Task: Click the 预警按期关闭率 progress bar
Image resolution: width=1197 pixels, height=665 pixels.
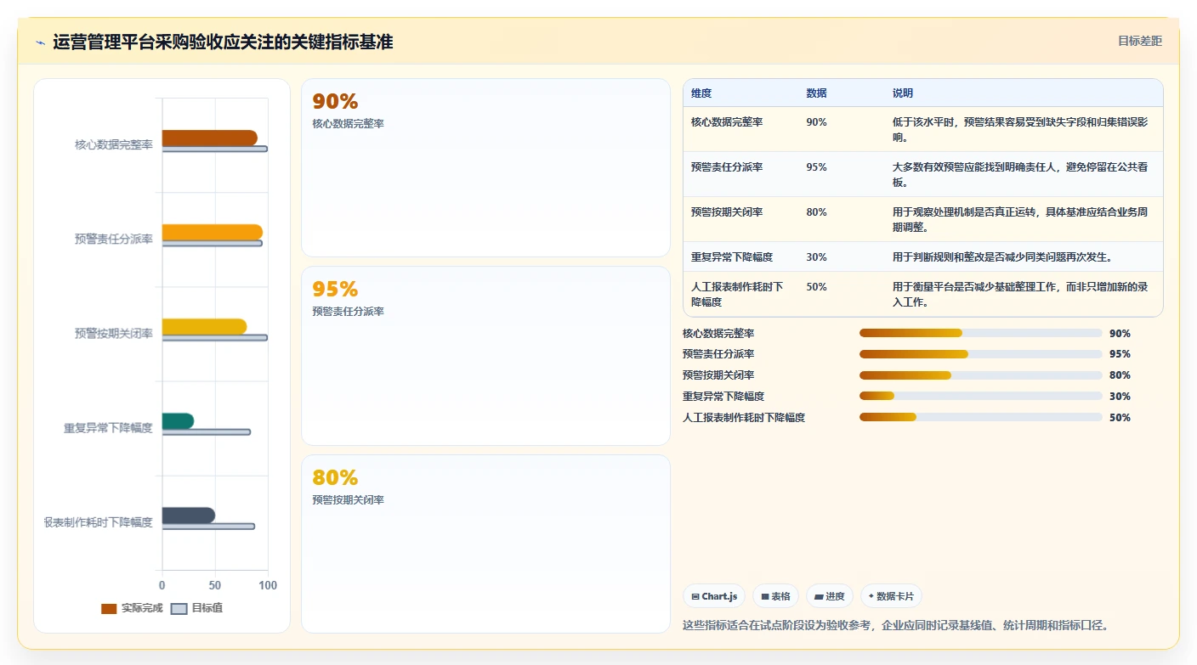Action: click(x=981, y=375)
